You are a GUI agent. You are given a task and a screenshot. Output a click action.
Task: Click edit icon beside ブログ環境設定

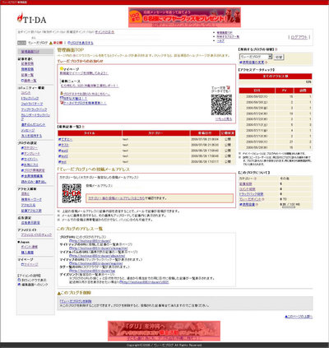click(x=22, y=170)
